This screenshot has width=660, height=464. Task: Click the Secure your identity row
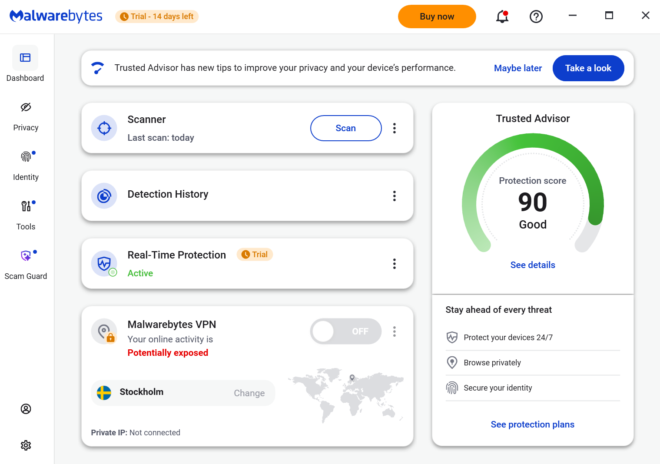pos(533,388)
